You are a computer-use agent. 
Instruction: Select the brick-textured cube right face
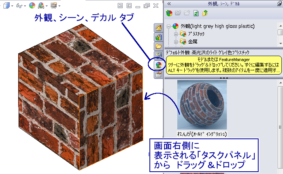pos(111,119)
